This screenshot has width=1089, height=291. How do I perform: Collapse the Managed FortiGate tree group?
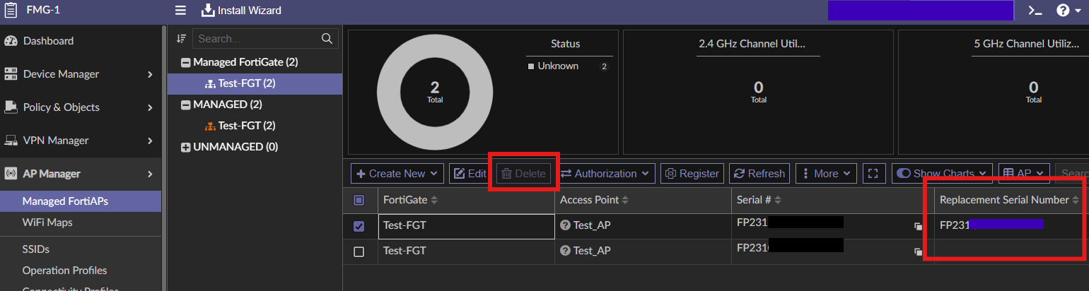[186, 63]
